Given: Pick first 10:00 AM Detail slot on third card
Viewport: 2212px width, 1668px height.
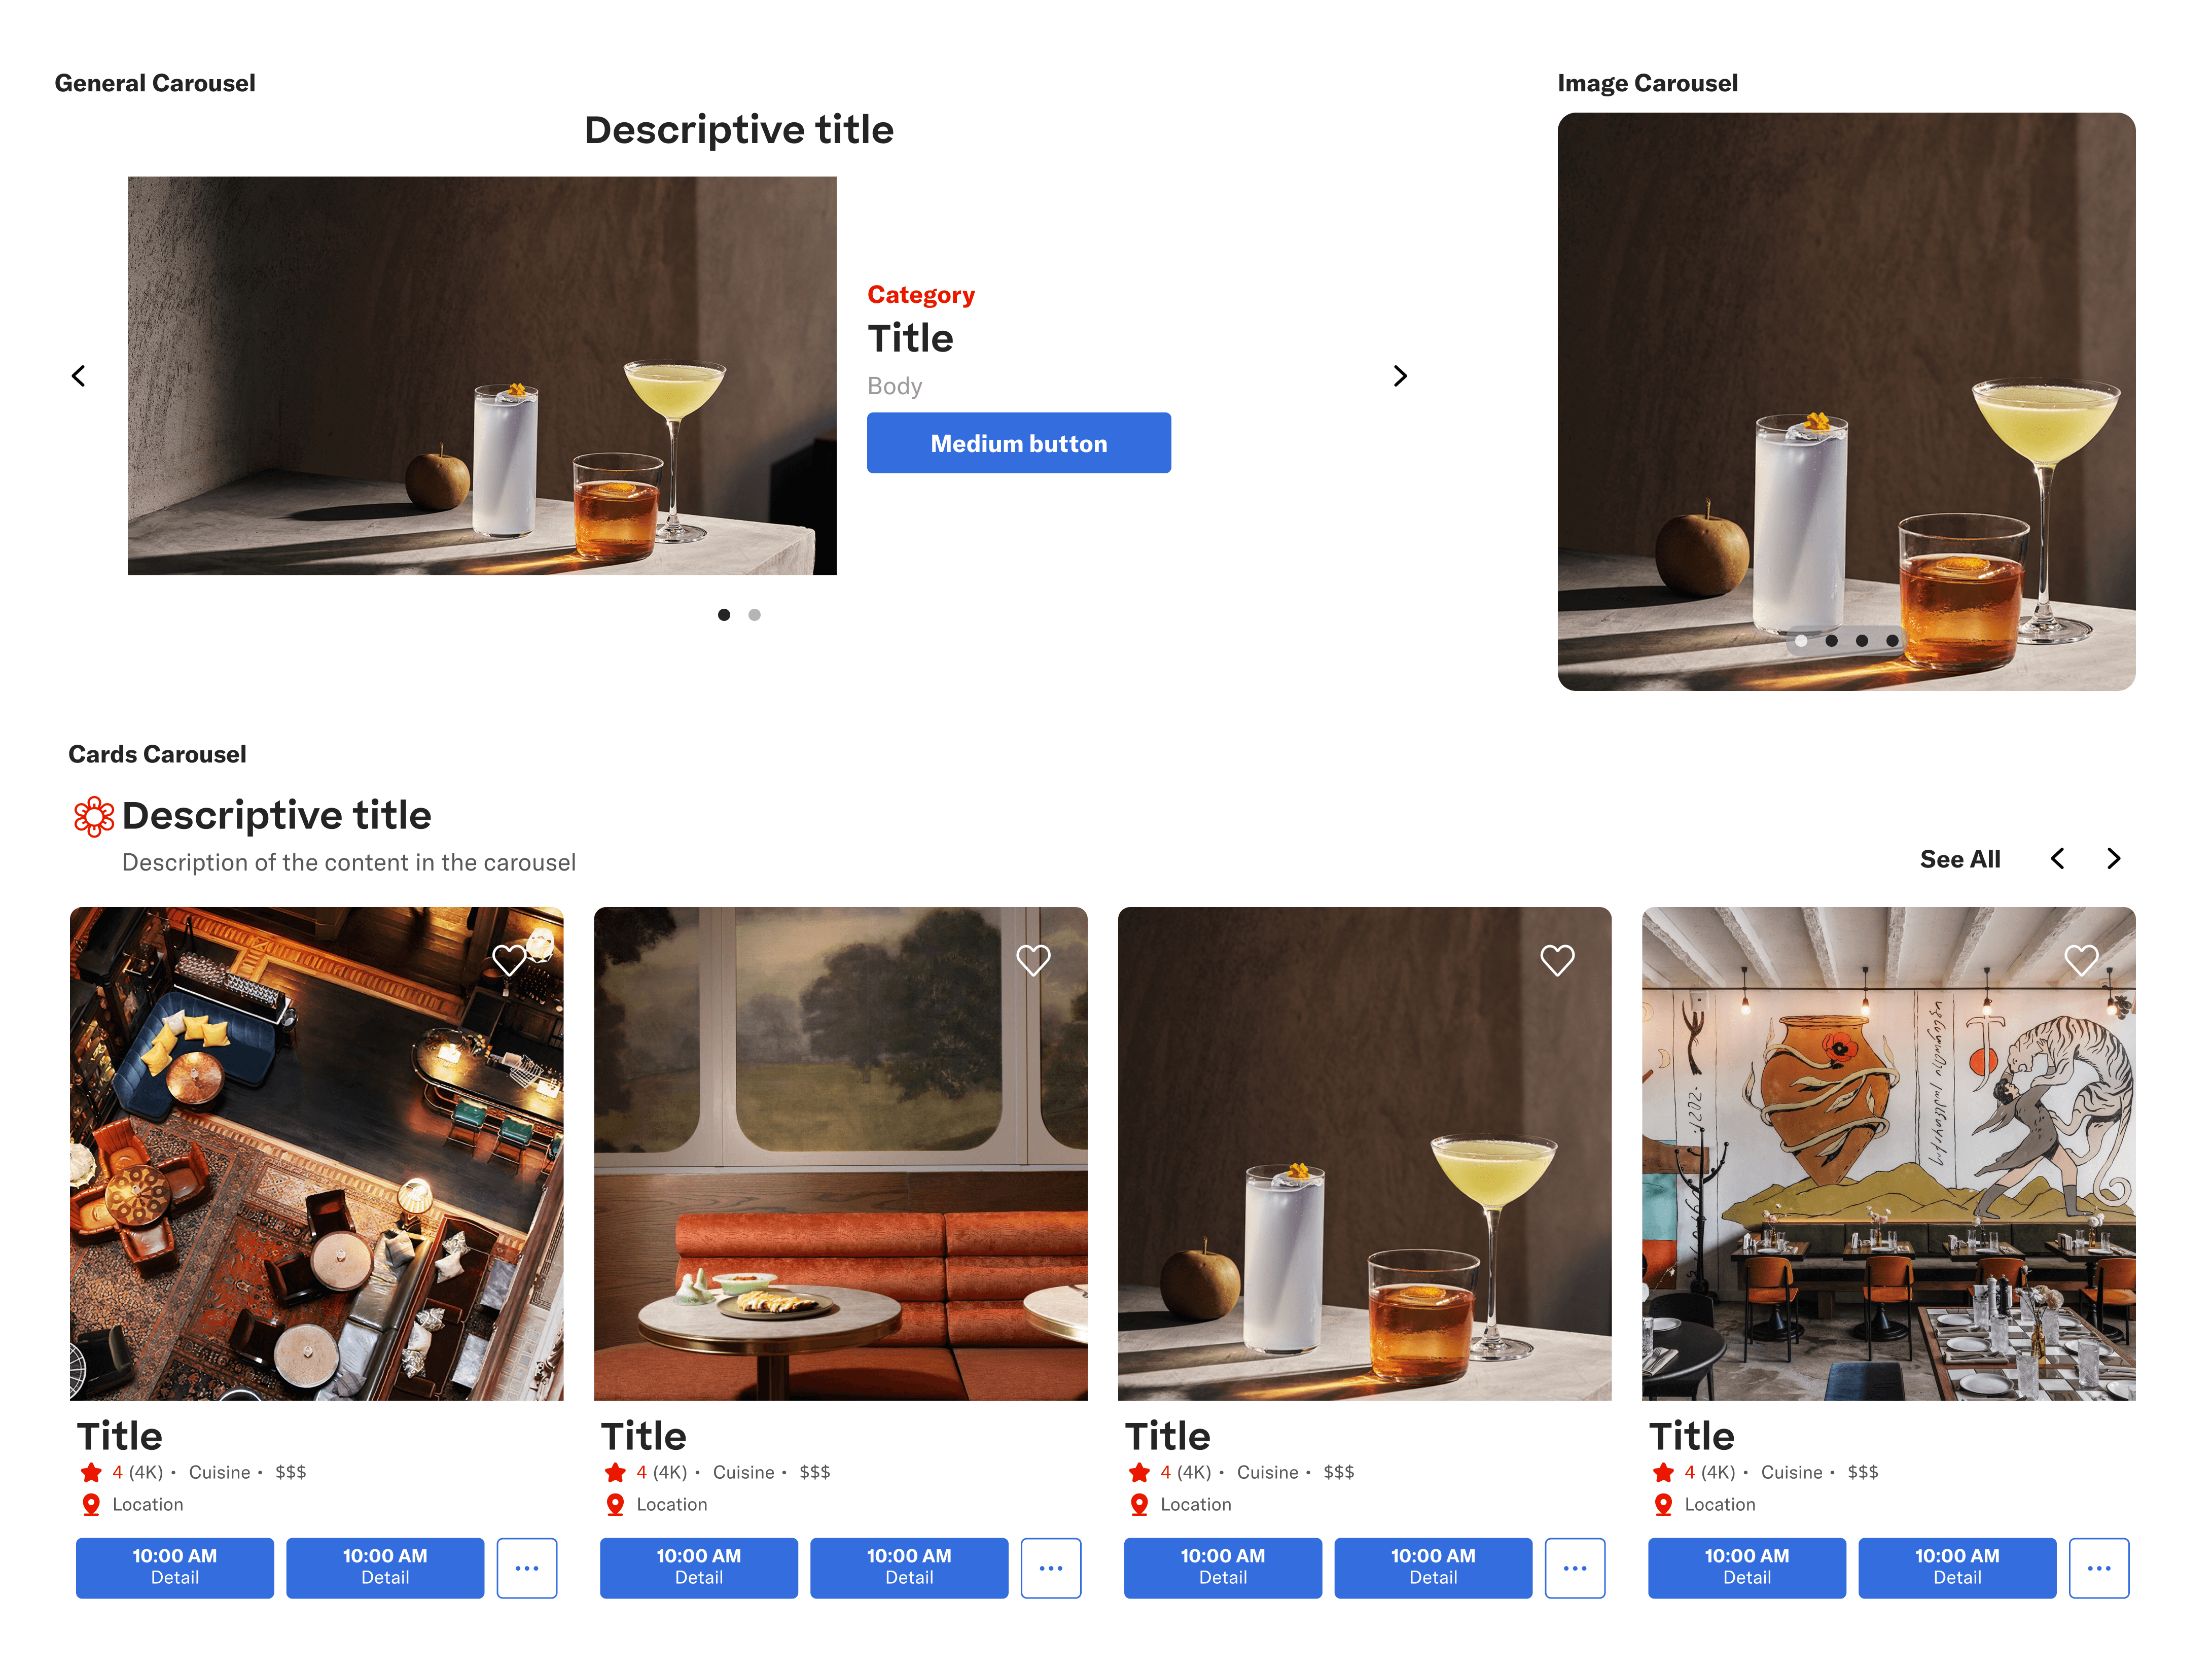Looking at the screenshot, I should pyautogui.click(x=1223, y=1568).
